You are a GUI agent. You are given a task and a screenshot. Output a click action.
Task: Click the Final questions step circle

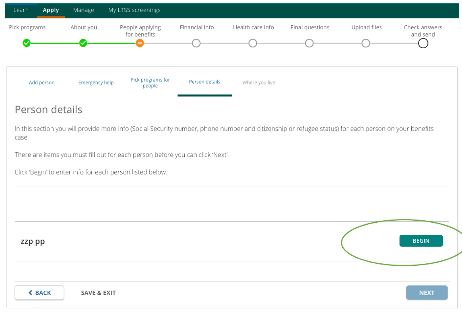[309, 43]
